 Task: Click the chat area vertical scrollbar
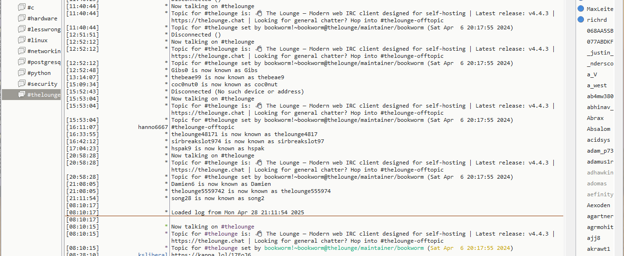[569, 128]
